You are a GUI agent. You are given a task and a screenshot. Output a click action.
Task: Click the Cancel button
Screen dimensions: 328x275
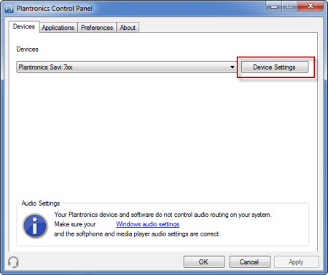[x=249, y=262]
